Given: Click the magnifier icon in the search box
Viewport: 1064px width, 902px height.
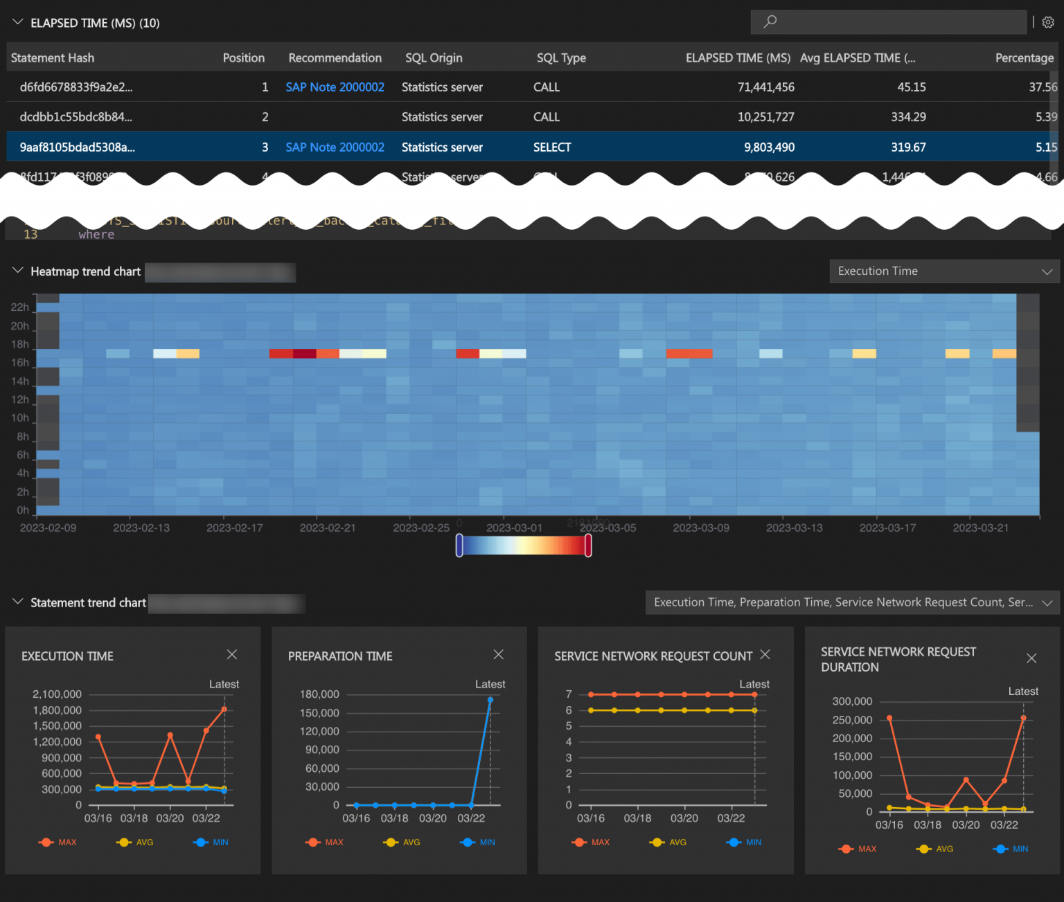Looking at the screenshot, I should (769, 22).
